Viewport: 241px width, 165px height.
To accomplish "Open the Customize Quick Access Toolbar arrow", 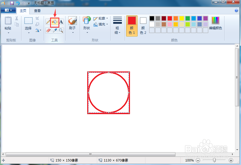I will pyautogui.click(x=29, y=3).
